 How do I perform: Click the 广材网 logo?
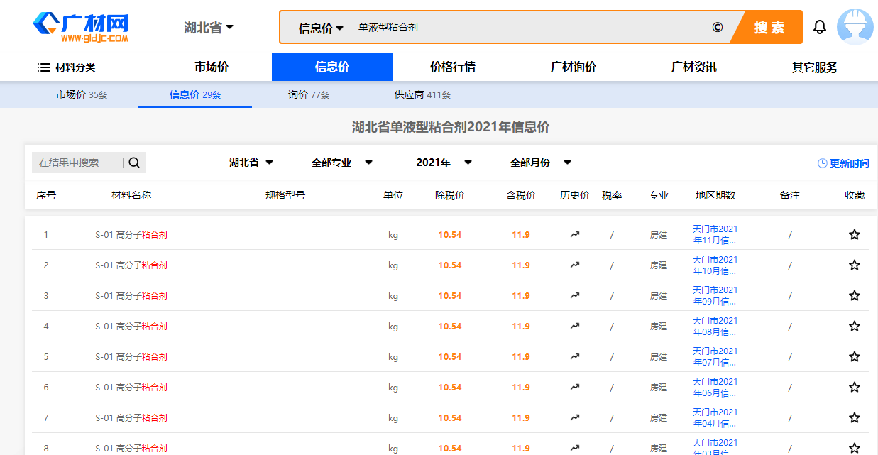coord(81,27)
